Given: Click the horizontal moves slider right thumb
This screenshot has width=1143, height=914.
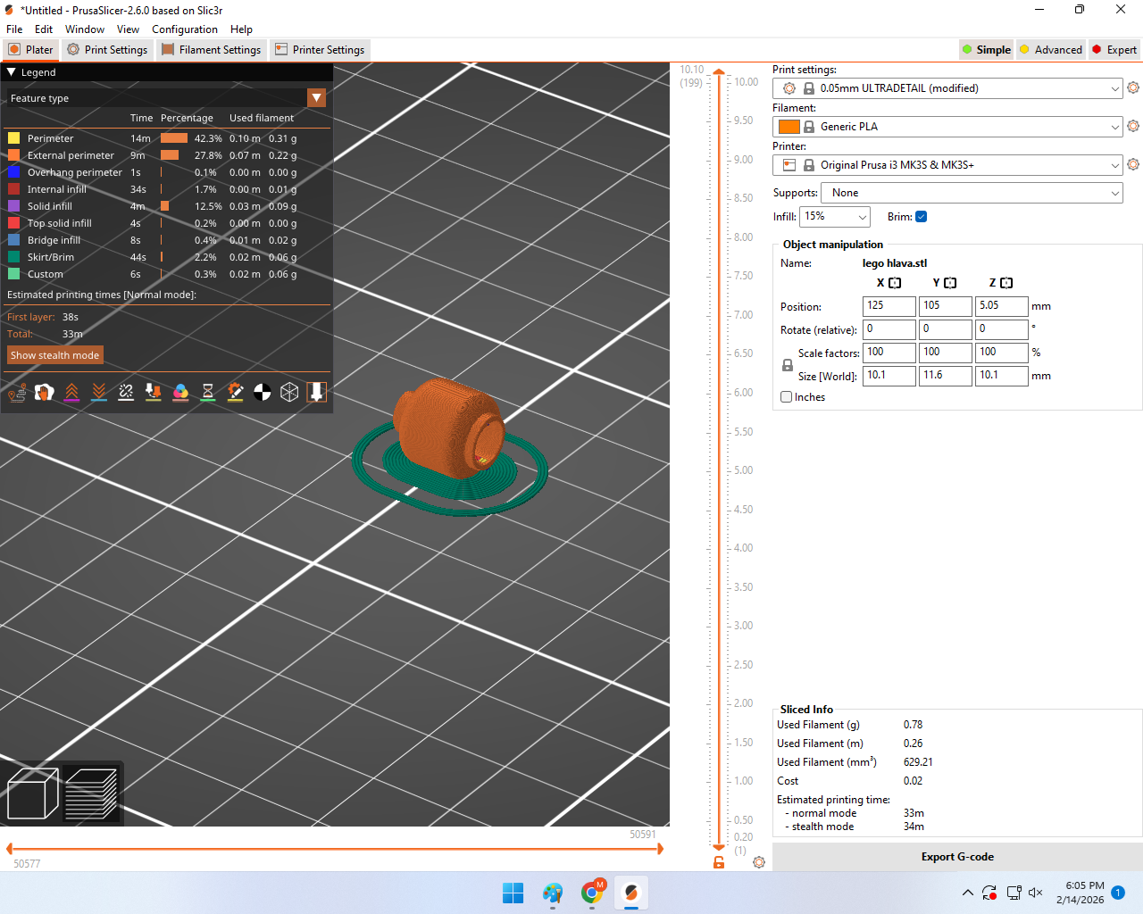Looking at the screenshot, I should [660, 849].
